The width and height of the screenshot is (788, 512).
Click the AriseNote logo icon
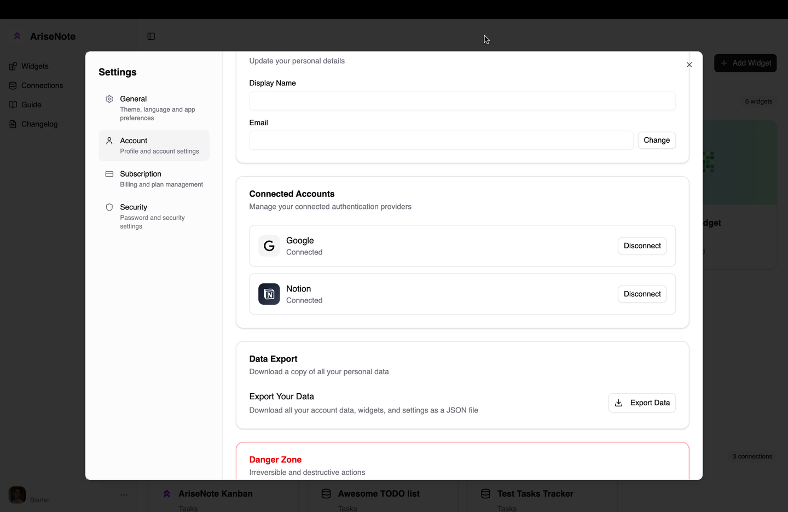click(18, 36)
